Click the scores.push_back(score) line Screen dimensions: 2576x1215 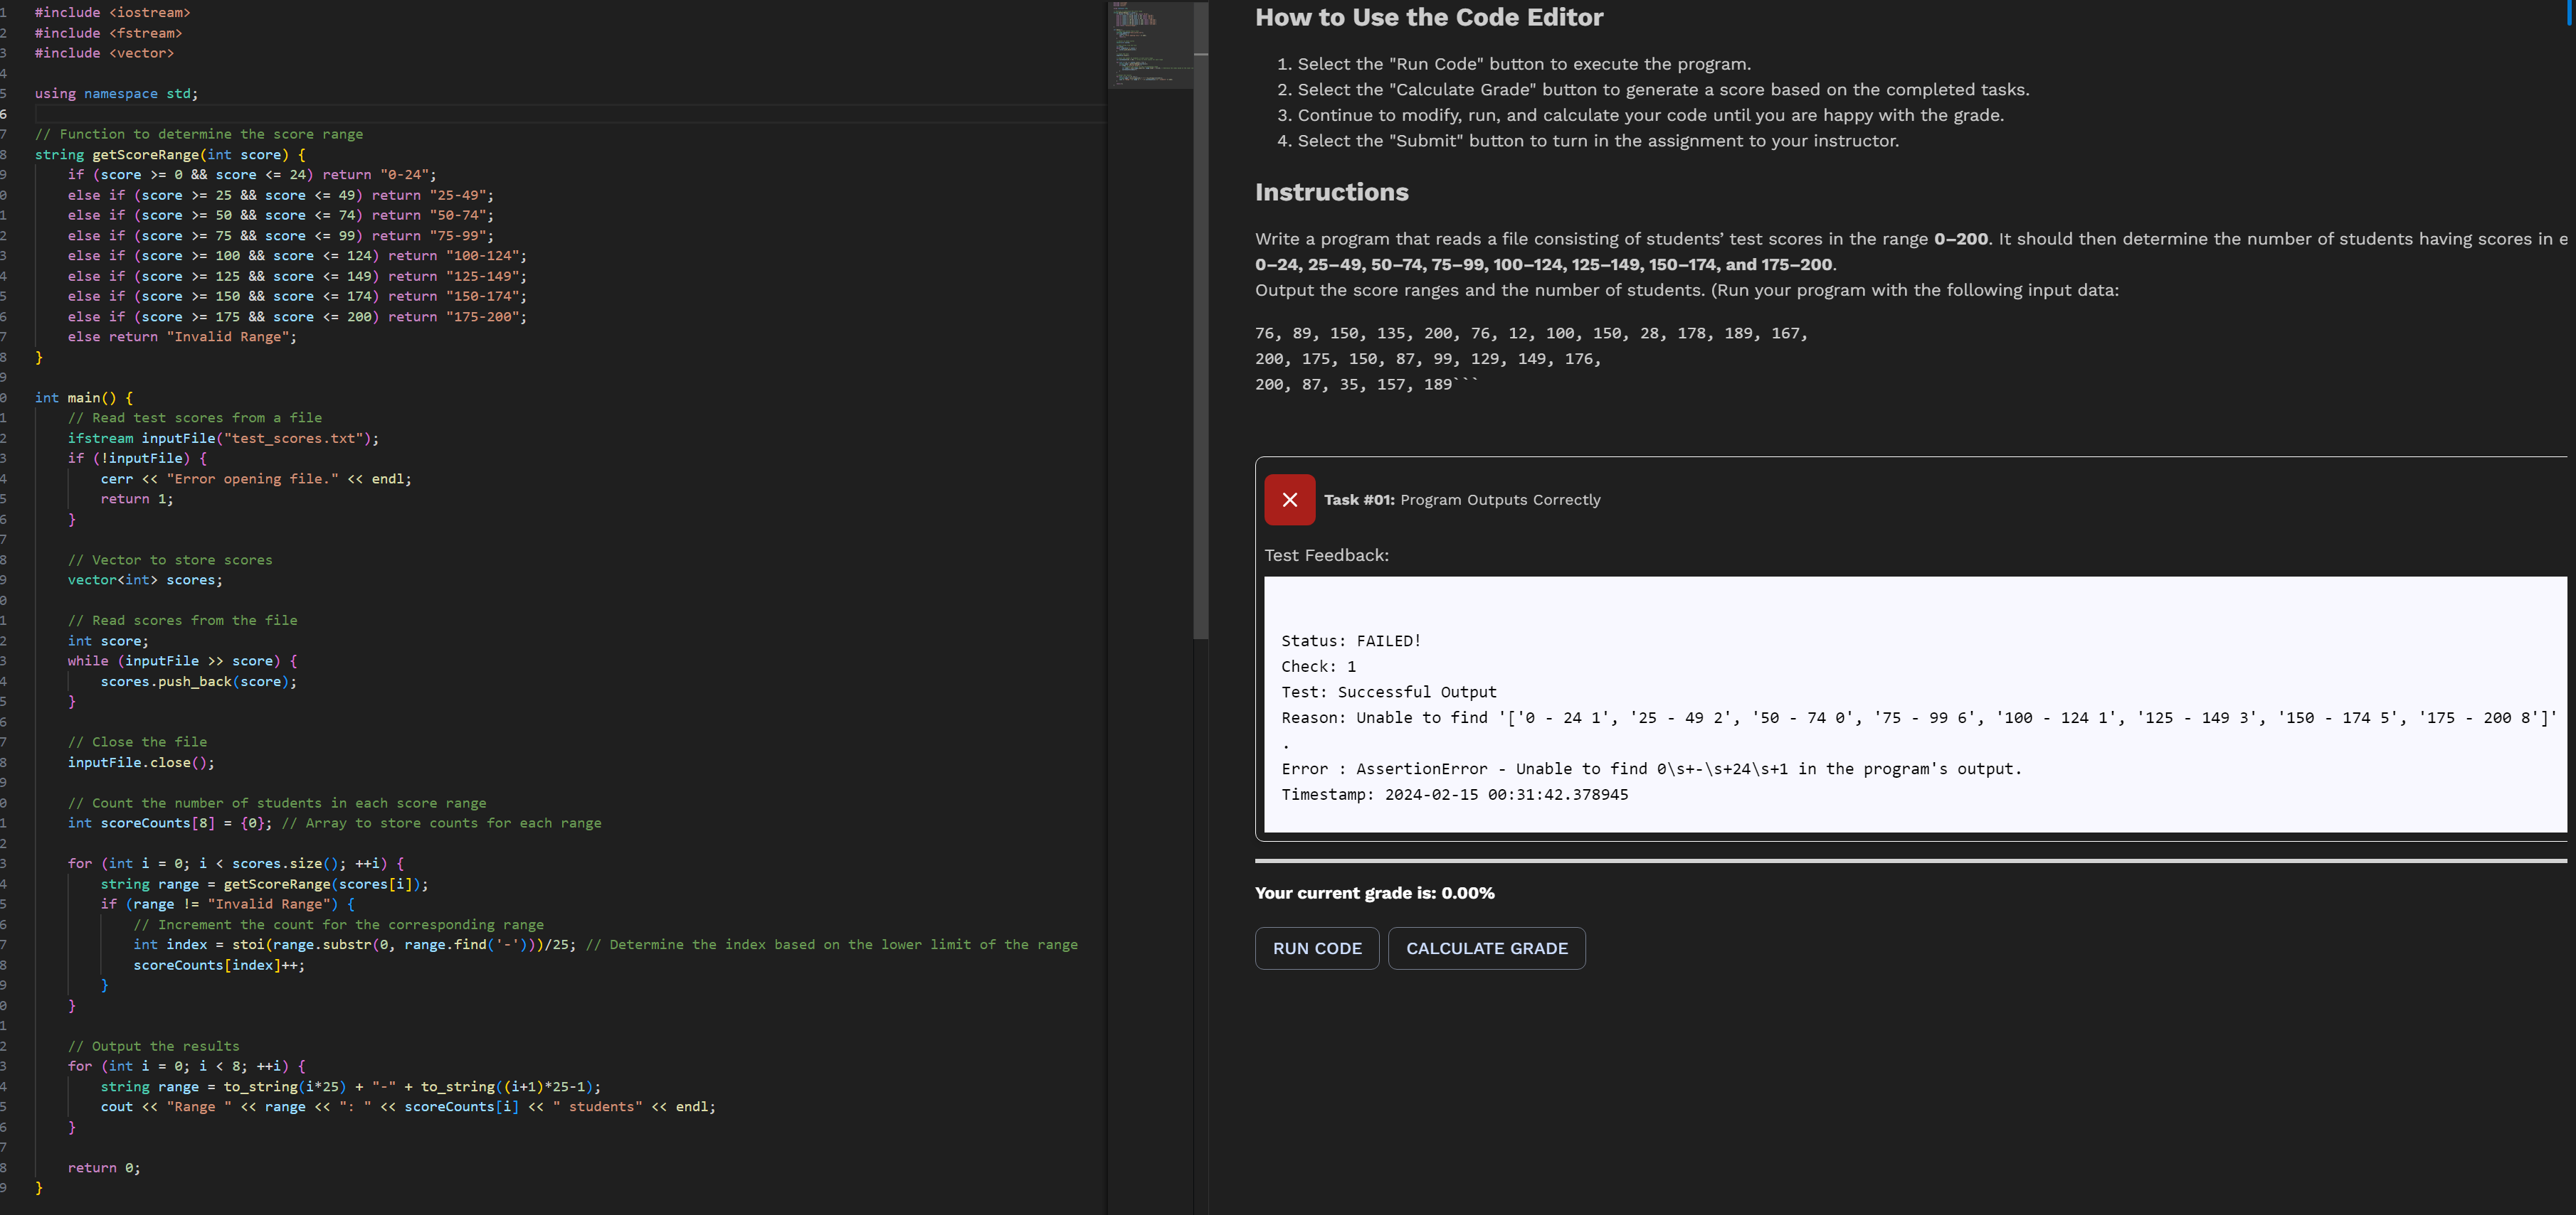coord(198,682)
